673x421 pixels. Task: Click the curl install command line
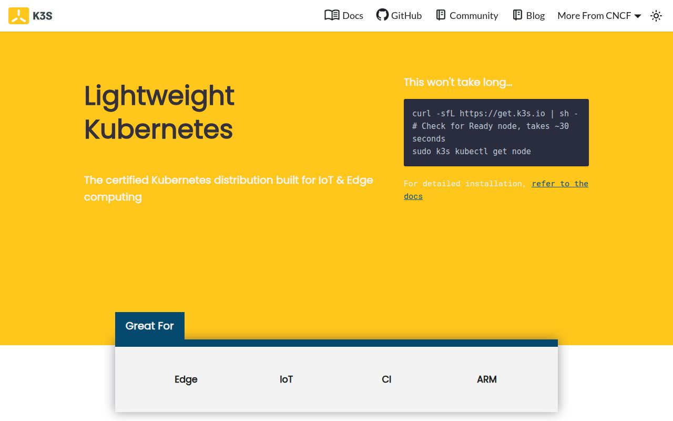tap(495, 114)
